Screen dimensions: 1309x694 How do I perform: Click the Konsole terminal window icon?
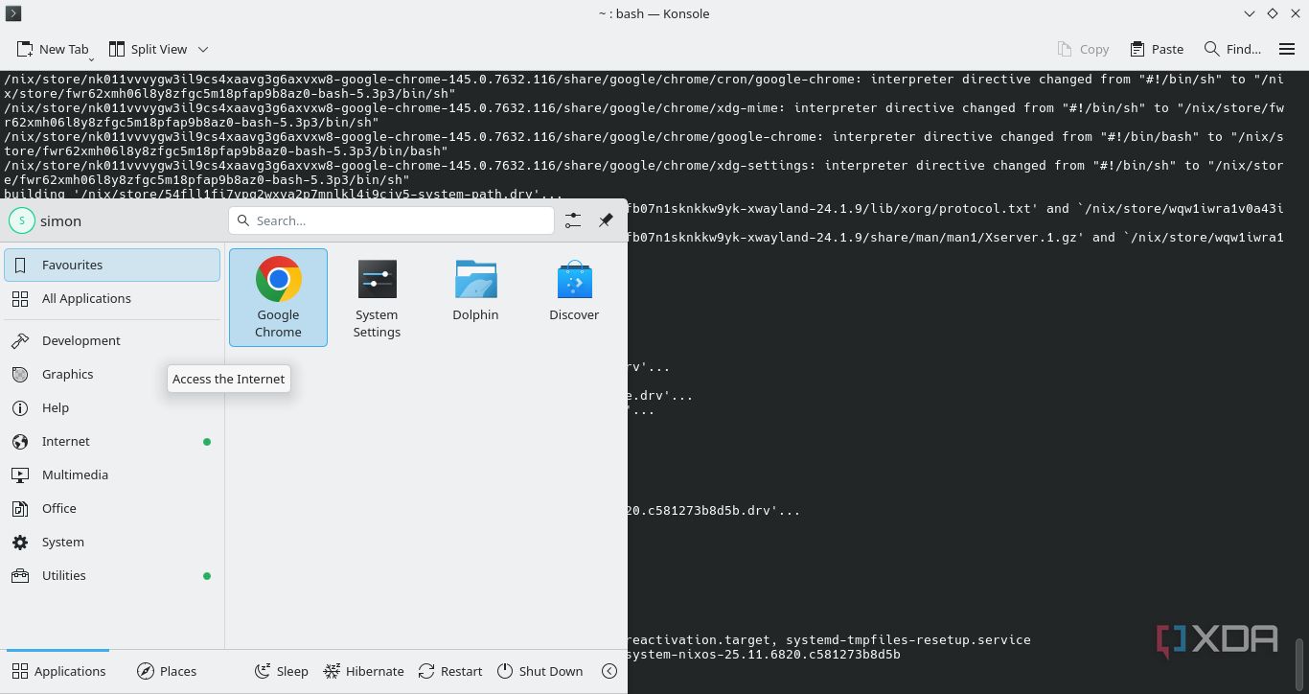13,13
